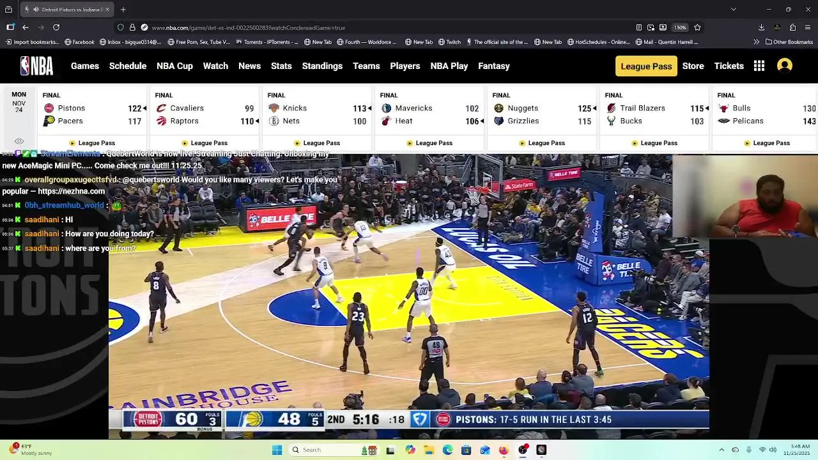
Task: Click the microphone icon in system tray
Action: [749, 450]
